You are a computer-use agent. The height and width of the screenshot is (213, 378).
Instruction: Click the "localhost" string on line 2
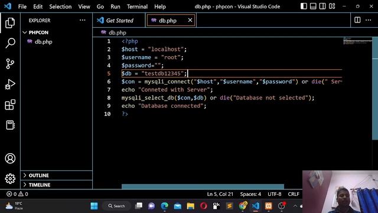(165, 49)
